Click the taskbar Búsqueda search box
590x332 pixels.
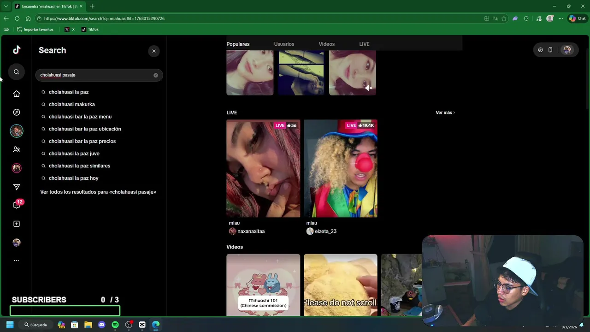[36, 325]
